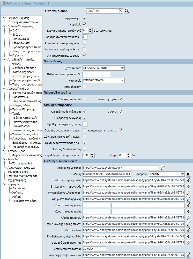Toggle the Ενεργοποίηση checkbox
This screenshot has height=259, width=193.
click(x=84, y=18)
